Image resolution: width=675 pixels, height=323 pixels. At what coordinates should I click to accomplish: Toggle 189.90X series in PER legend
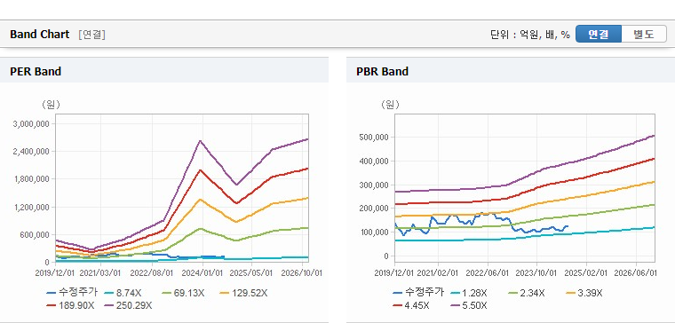(71, 305)
